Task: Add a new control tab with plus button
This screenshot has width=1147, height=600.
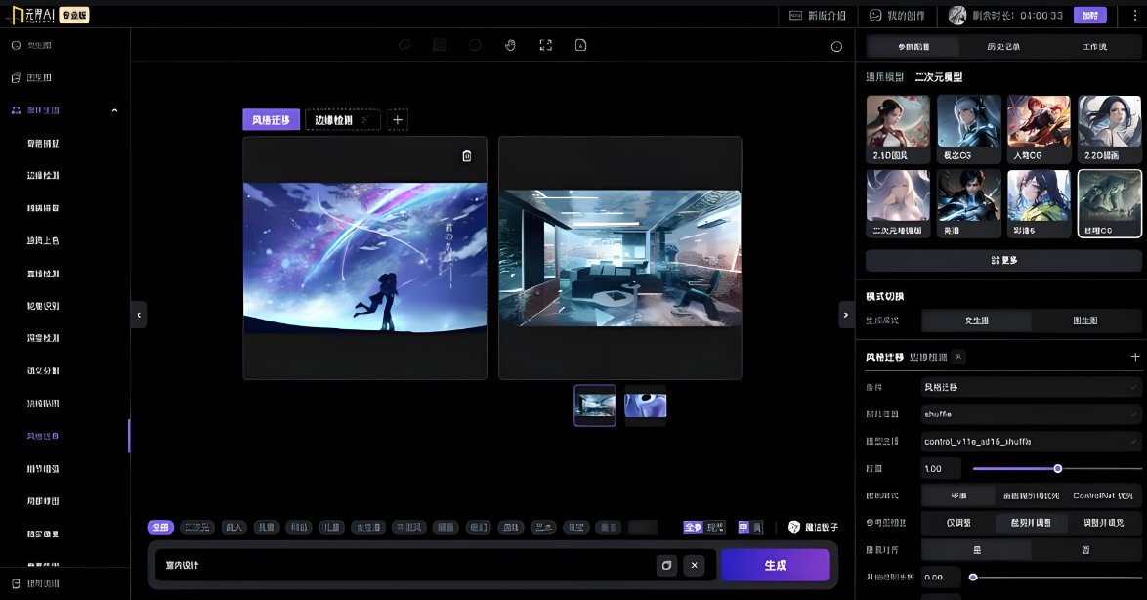Action: tap(398, 120)
